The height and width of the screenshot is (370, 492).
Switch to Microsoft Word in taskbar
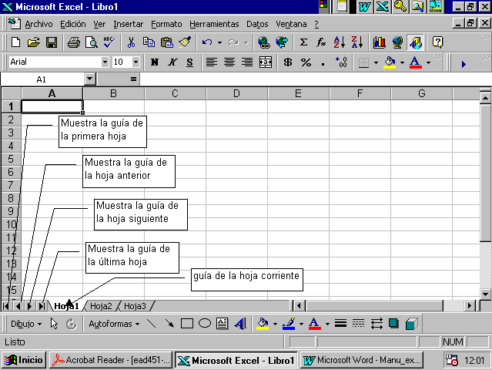pyautogui.click(x=362, y=360)
